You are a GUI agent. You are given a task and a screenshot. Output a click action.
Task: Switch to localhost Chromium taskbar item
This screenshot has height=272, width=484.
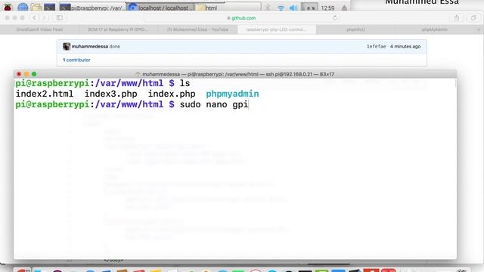(x=160, y=8)
